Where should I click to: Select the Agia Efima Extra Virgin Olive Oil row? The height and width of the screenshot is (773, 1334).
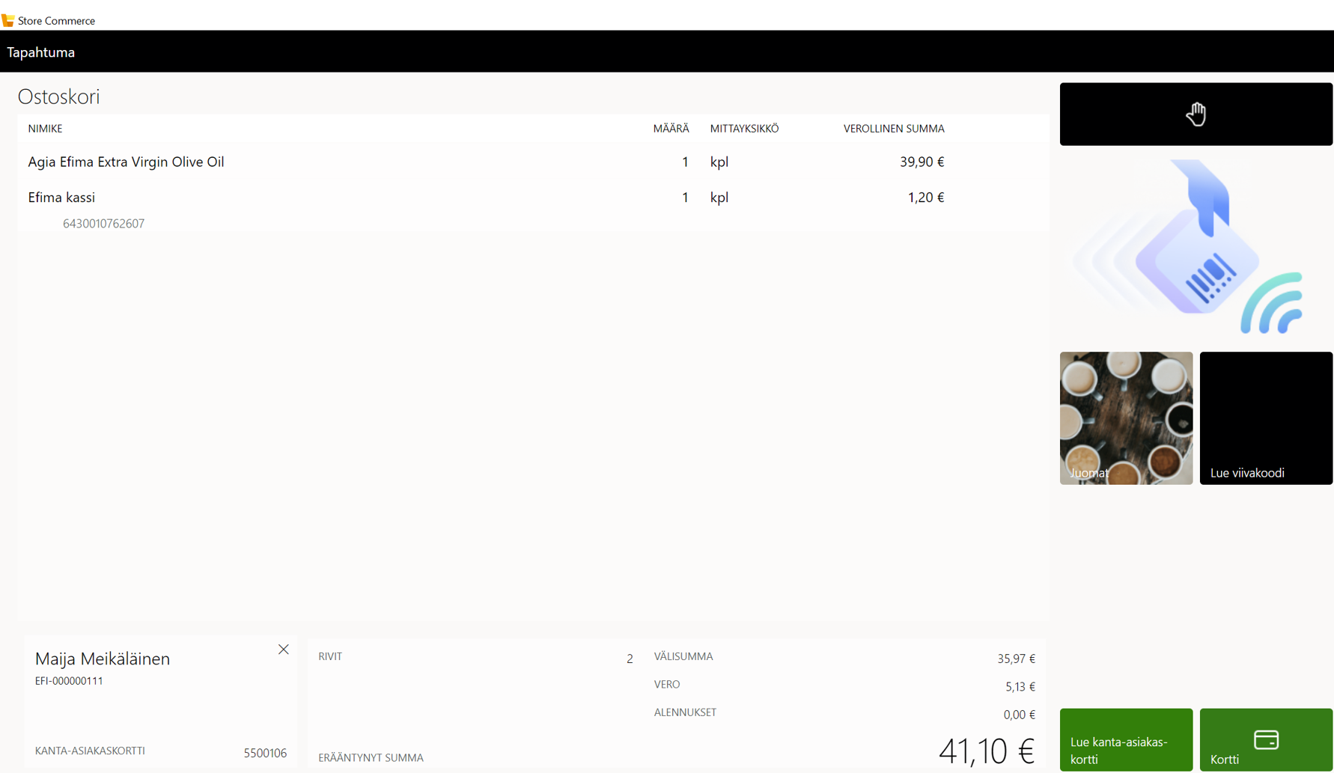[533, 162]
